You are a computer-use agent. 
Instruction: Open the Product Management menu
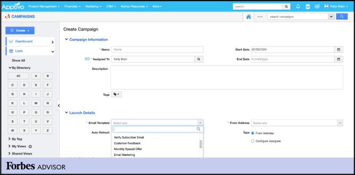click(x=44, y=7)
